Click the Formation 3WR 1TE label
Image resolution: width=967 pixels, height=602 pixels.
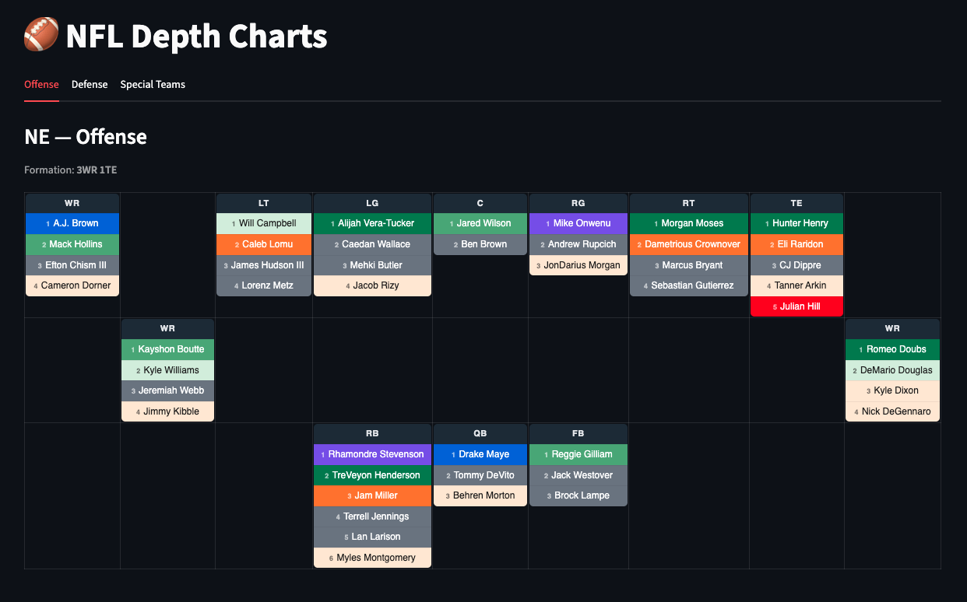[x=71, y=170]
